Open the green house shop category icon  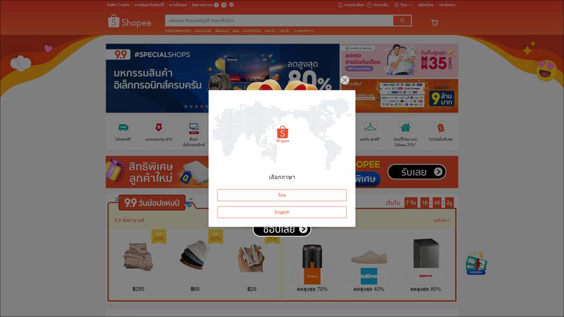(405, 127)
